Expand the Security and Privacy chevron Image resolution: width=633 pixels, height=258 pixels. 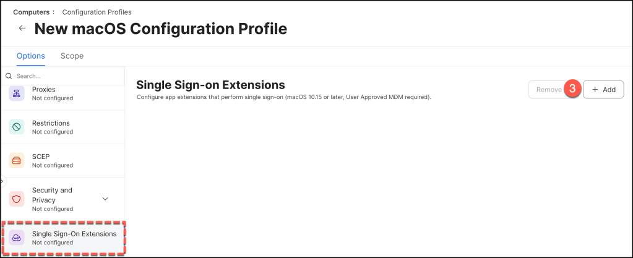(105, 199)
